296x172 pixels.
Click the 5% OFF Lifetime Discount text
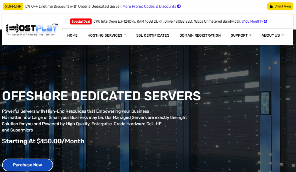73,6
